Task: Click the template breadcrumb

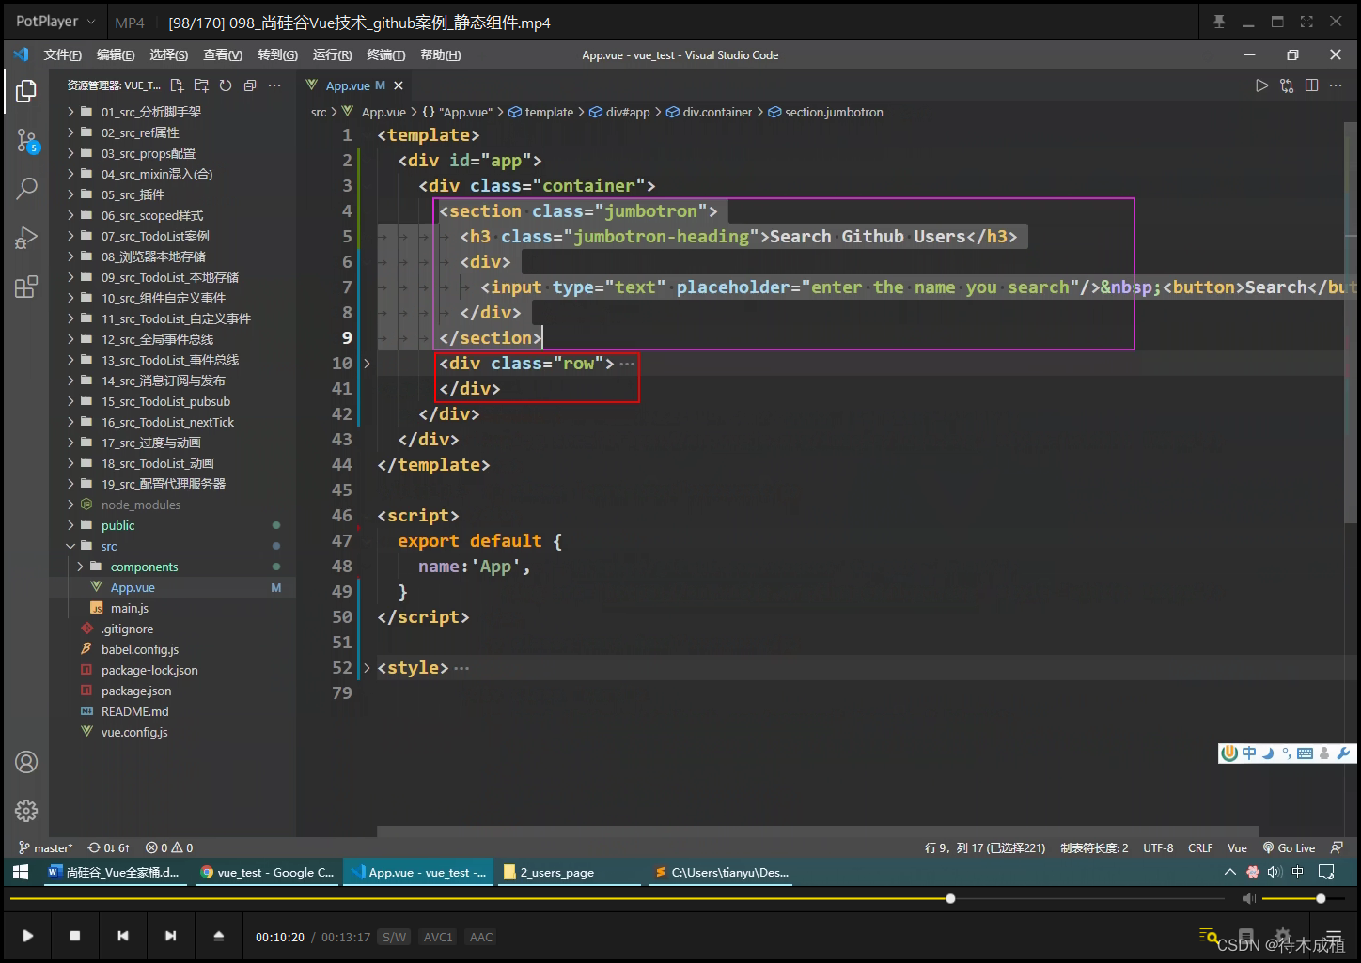Action: 549,112
